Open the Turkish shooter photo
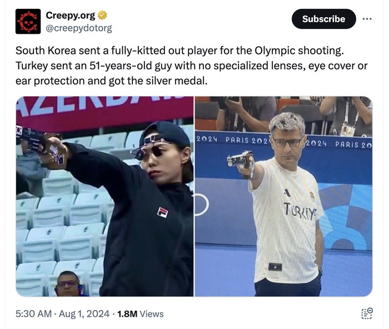The height and width of the screenshot is (329, 389). 283,196
